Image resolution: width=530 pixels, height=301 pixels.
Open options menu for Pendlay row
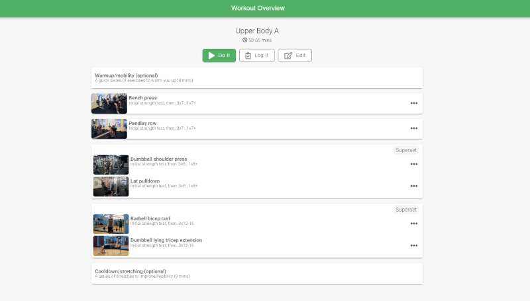pyautogui.click(x=413, y=128)
